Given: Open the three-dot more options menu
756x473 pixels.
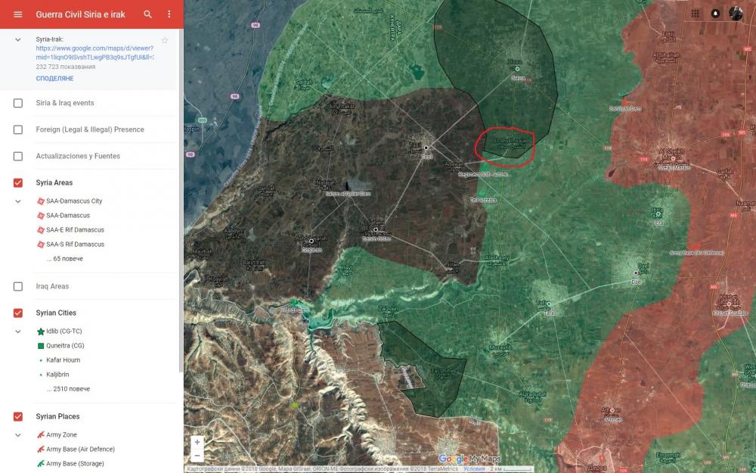Looking at the screenshot, I should pyautogui.click(x=169, y=14).
